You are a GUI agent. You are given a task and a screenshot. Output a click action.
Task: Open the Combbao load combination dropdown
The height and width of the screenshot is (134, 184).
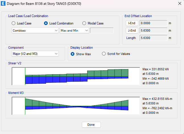click(35, 30)
